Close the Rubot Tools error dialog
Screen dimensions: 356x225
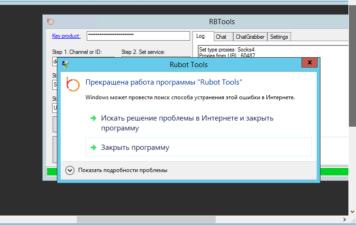(x=310, y=62)
